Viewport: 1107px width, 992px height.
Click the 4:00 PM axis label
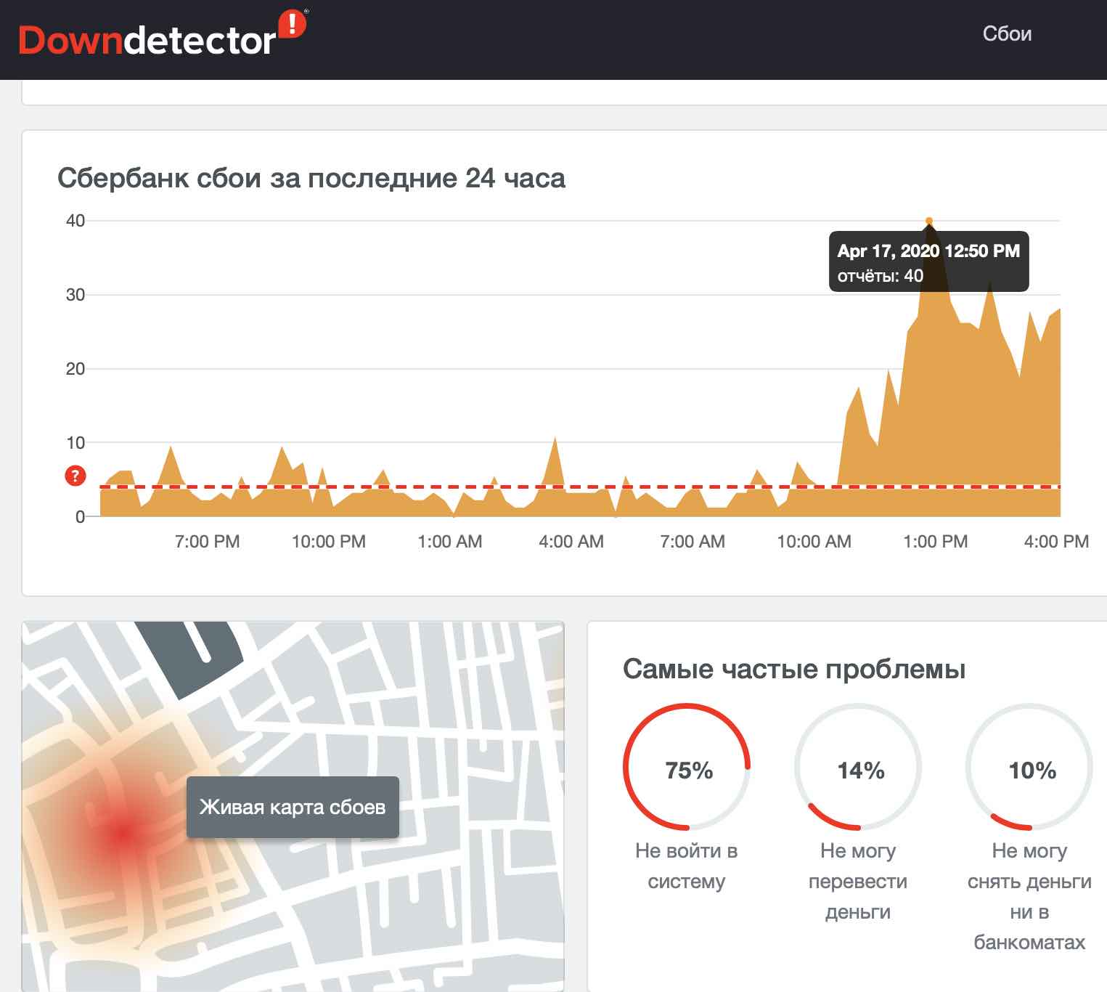click(x=1057, y=542)
